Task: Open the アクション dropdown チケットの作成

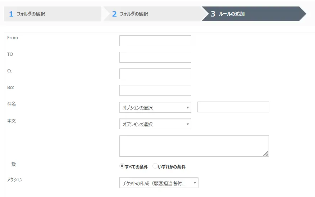Action: tap(159, 183)
